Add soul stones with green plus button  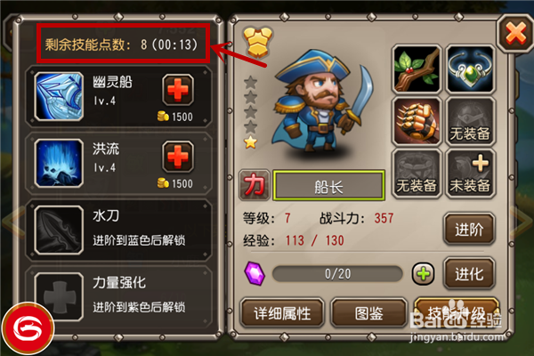click(423, 274)
